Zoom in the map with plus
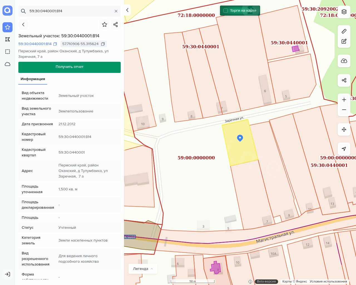356x285 pixels. pyautogui.click(x=344, y=100)
